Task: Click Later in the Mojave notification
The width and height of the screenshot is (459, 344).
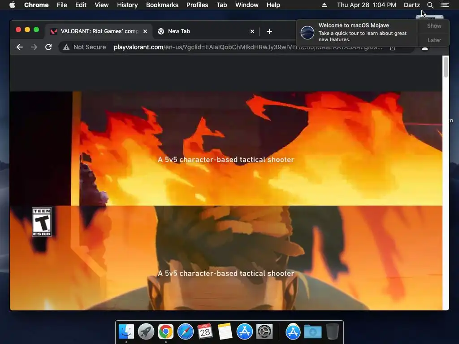Action: click(x=434, y=40)
